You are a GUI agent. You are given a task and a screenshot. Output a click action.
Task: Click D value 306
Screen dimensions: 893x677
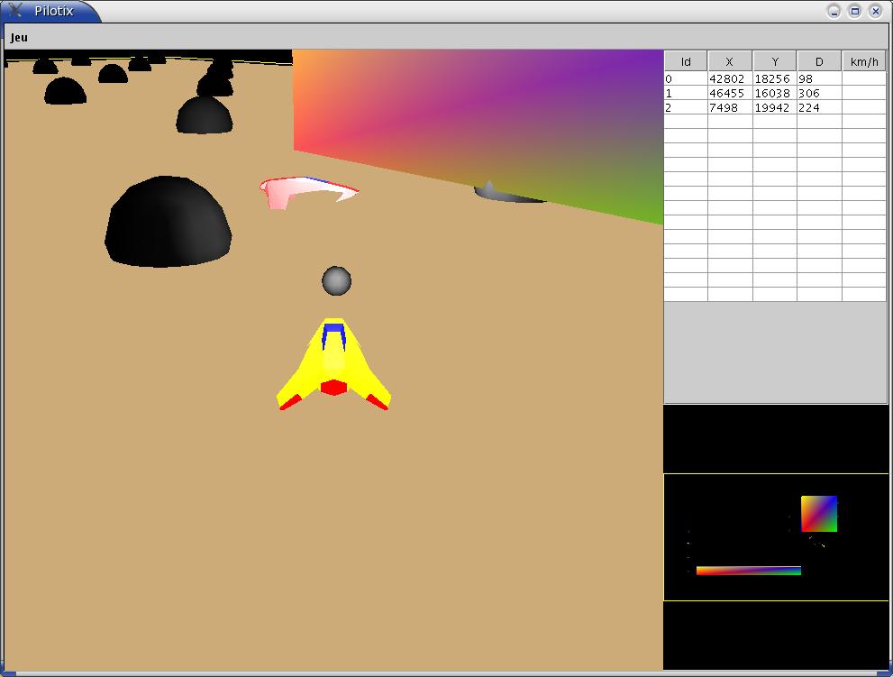[809, 93]
